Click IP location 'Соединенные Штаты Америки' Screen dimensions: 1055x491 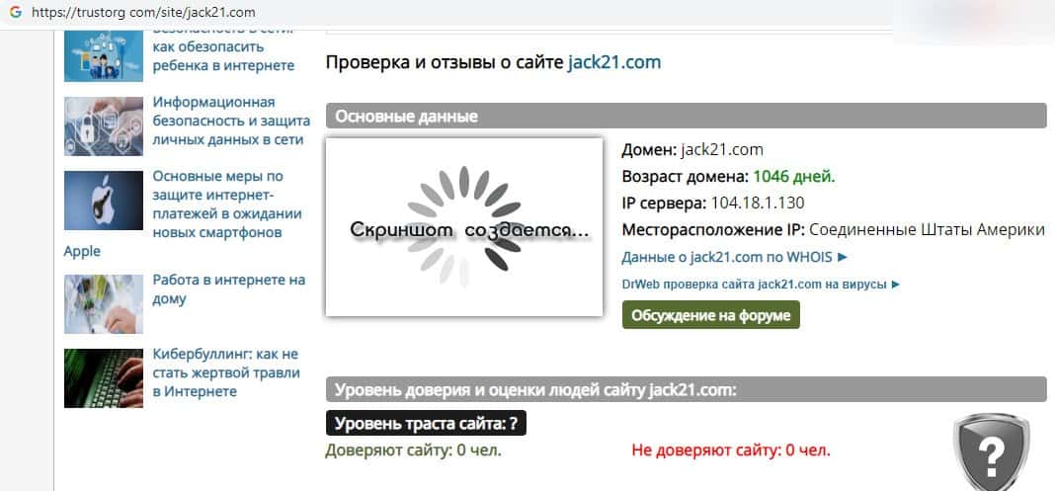928,230
